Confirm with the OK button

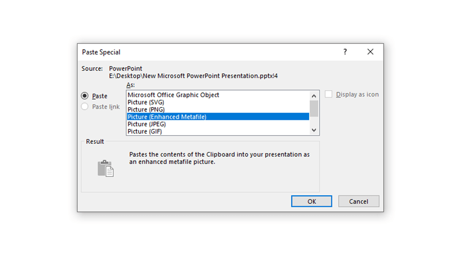coord(312,201)
